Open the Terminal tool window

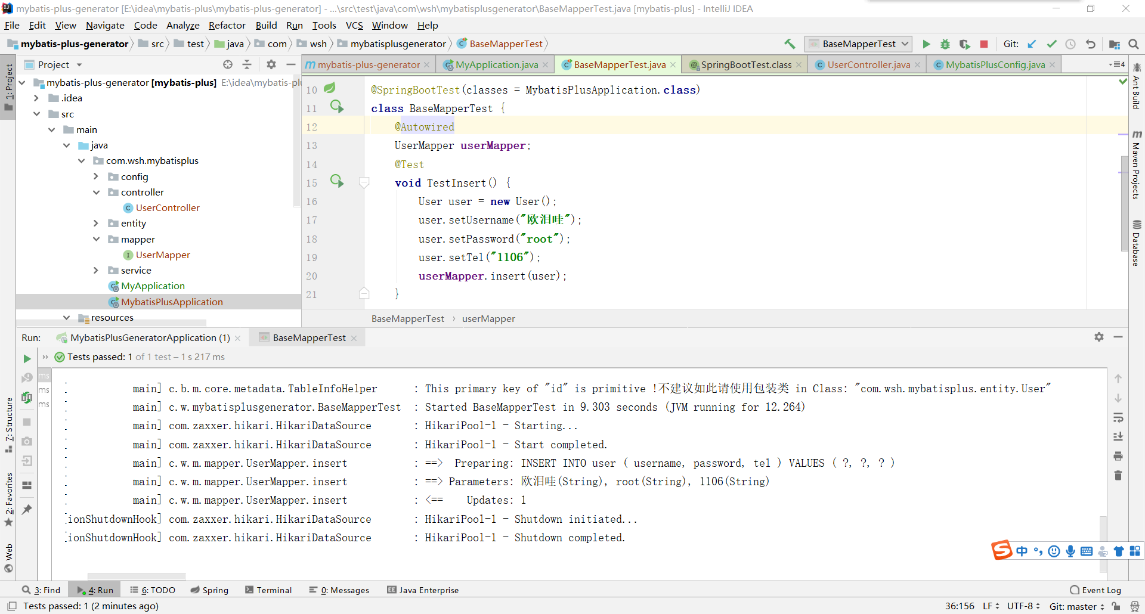[268, 590]
